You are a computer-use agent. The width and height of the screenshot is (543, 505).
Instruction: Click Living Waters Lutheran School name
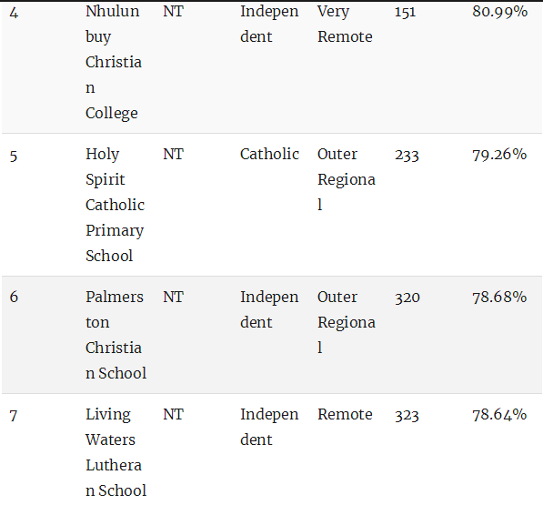(x=116, y=452)
